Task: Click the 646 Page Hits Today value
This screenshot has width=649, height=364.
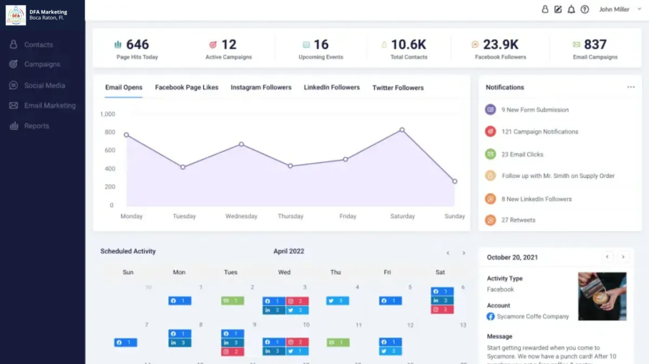Action: click(137, 44)
